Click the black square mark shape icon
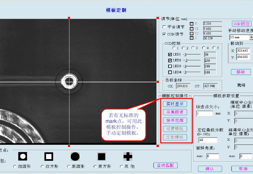Screen dimensions: 253x174 [101, 156]
